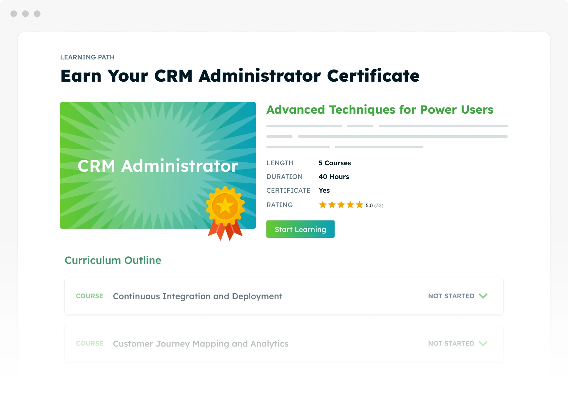Screen dimensions: 568x418
Task: Click the (32) review count
Action: [x=379, y=205]
